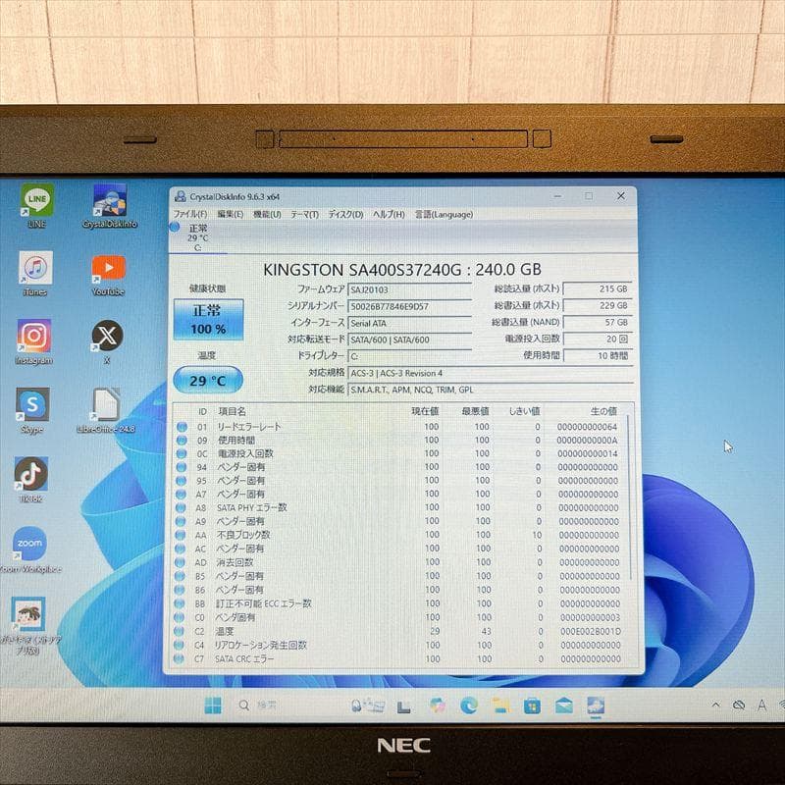Click the SMART list vertical scrollbar
Viewport: 785px width, 785px height.
(630, 498)
